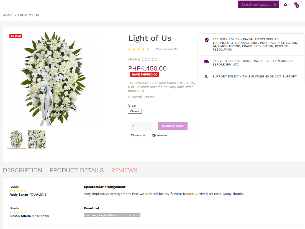Click the support policy flower icon
Viewport: 305px width, 229px height.
tap(206, 76)
